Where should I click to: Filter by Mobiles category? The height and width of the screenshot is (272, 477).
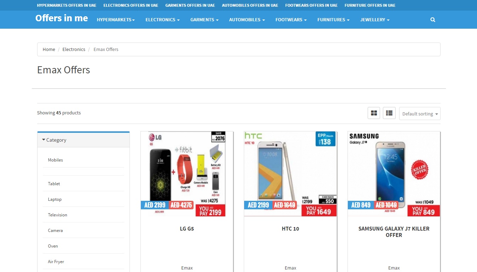(56, 160)
